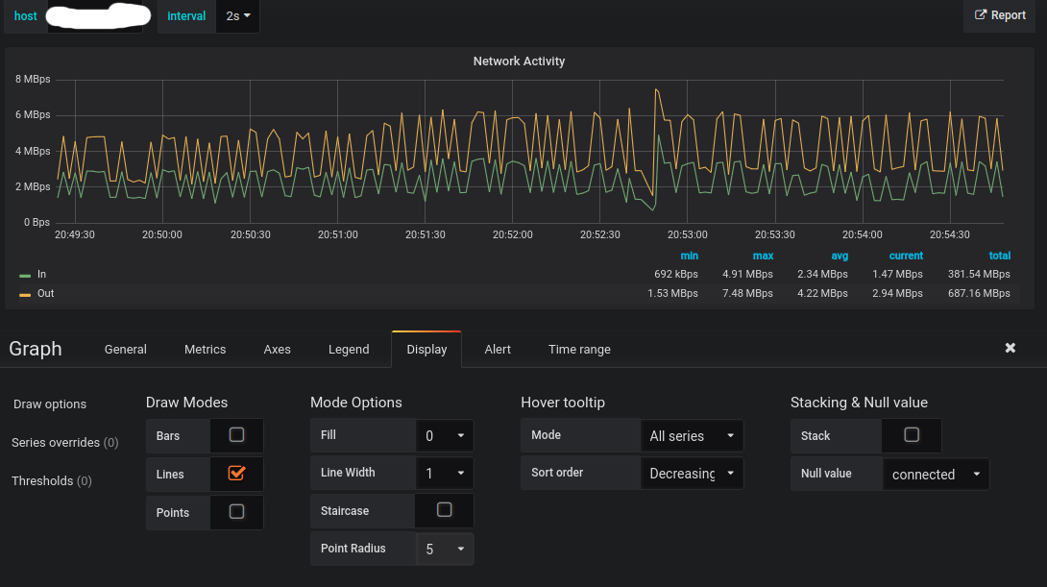Open the Fill value dropdown
Screen dimensions: 1047x587
coord(445,435)
